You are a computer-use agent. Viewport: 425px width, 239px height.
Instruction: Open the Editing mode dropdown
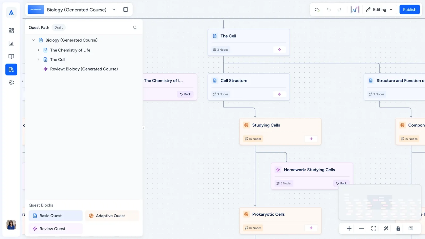380,10
